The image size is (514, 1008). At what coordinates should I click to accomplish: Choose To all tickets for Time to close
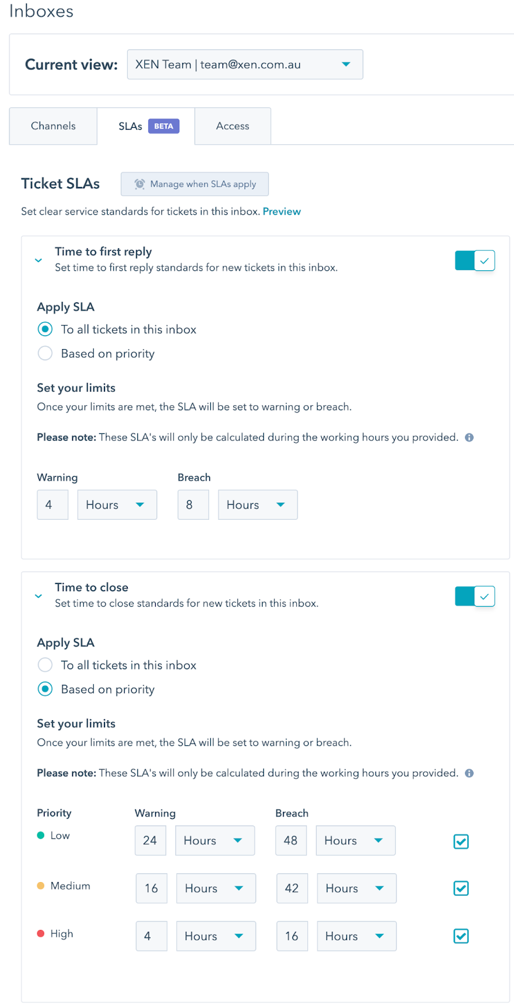(45, 665)
